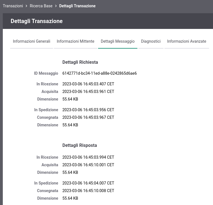This screenshot has width=213, height=205.
Task: Click the timestamp 2023-03-06 16:45:03.956 CET
Action: (88, 110)
